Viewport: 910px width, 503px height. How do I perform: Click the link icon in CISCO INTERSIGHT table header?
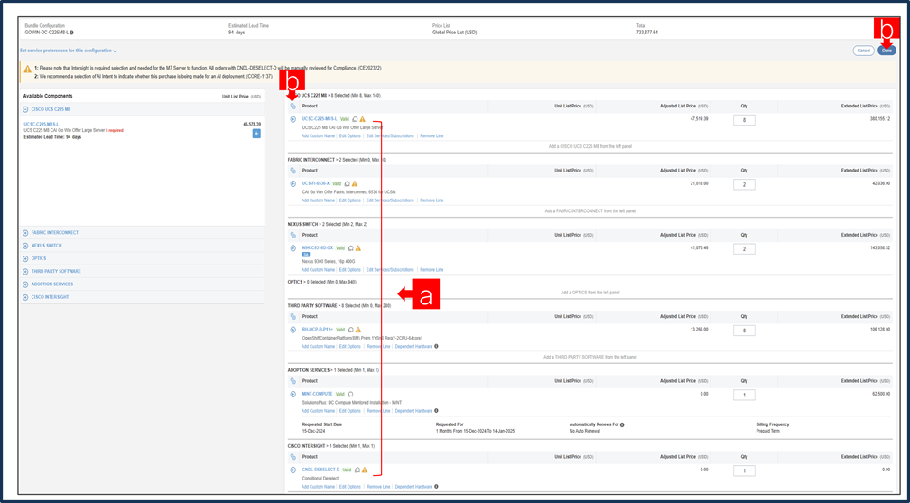click(293, 457)
